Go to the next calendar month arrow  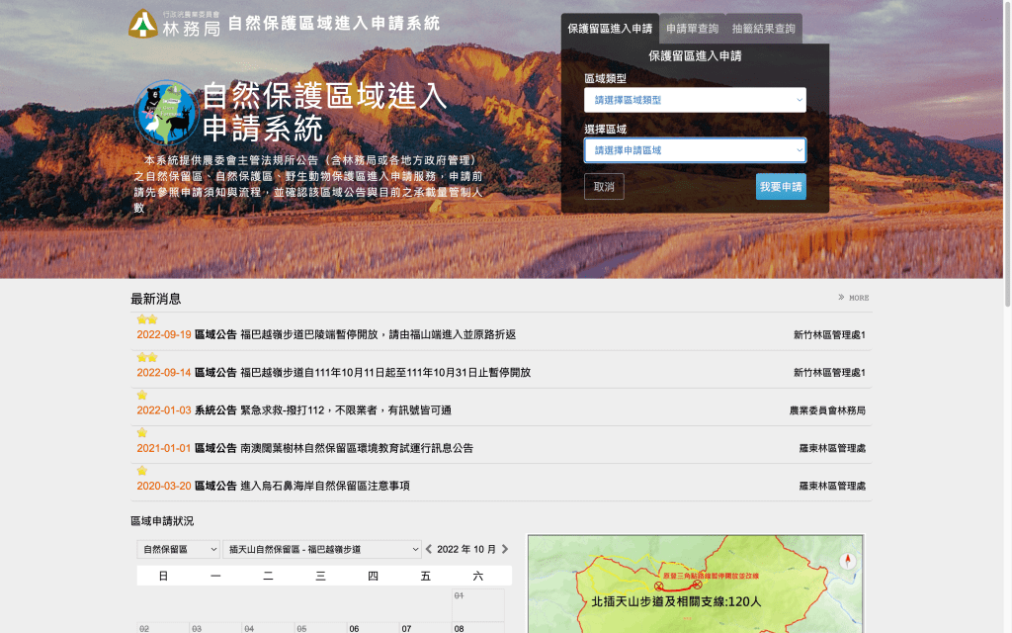[505, 549]
